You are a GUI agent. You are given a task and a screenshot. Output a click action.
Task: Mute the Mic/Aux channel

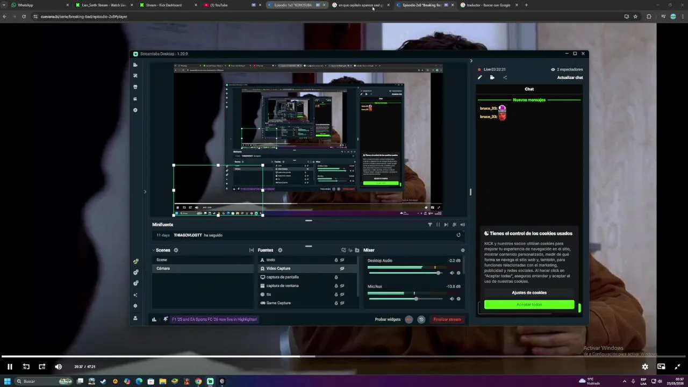pyautogui.click(x=451, y=299)
